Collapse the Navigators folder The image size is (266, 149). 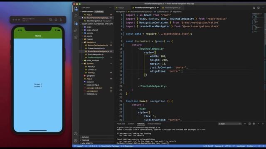click(91, 42)
